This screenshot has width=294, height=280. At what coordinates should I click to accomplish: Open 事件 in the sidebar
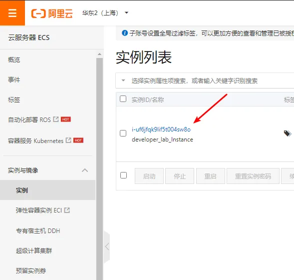pyautogui.click(x=14, y=80)
